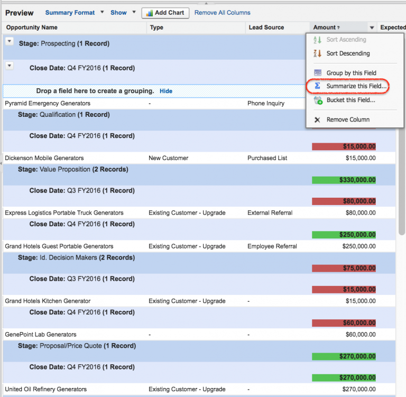The height and width of the screenshot is (397, 406).
Task: Click the chart icon on Add Chart
Action: (149, 13)
